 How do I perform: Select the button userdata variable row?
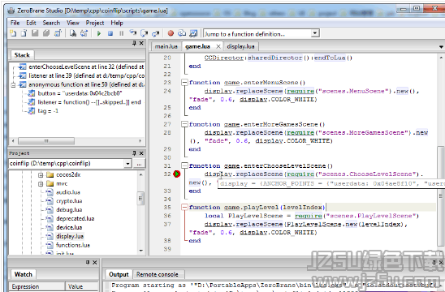(x=80, y=93)
